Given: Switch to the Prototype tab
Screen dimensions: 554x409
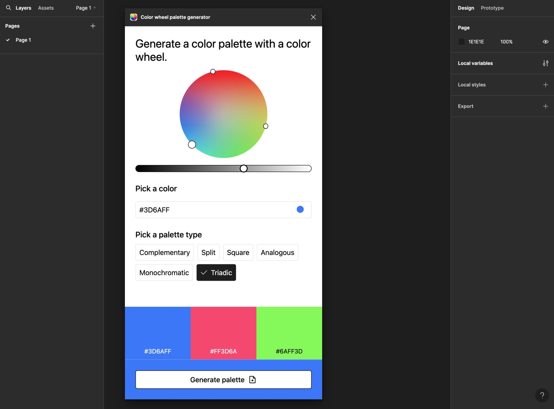Looking at the screenshot, I should [x=492, y=8].
